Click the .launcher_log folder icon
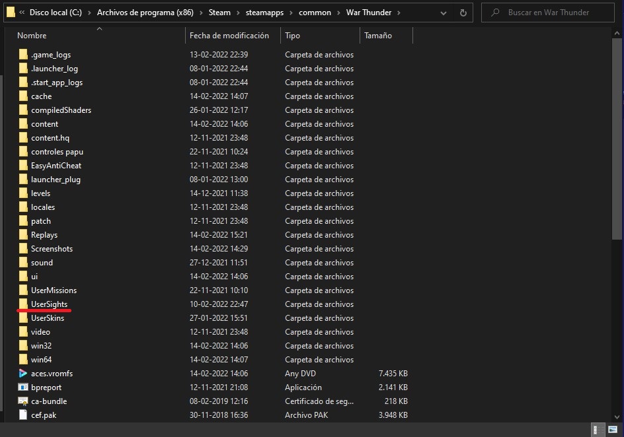The width and height of the screenshot is (624, 437). pos(23,69)
